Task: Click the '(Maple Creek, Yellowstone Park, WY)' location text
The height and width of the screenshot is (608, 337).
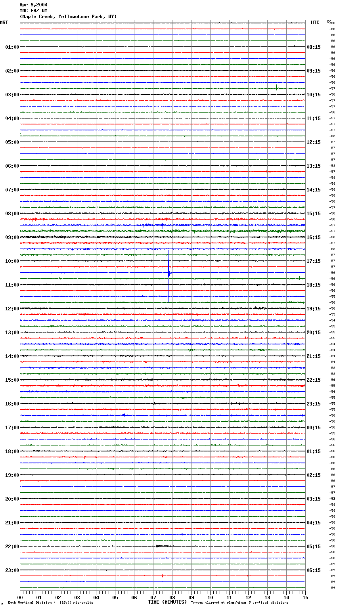Action: coord(68,17)
